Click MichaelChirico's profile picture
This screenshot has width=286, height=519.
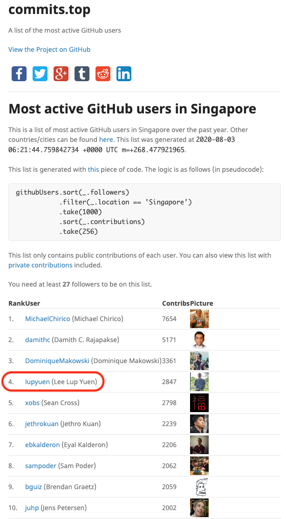coord(199,319)
